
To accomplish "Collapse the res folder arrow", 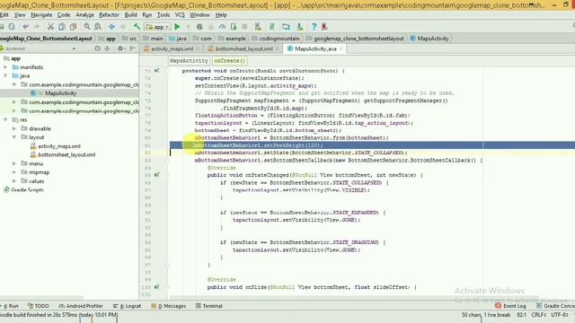I will click(x=5, y=119).
